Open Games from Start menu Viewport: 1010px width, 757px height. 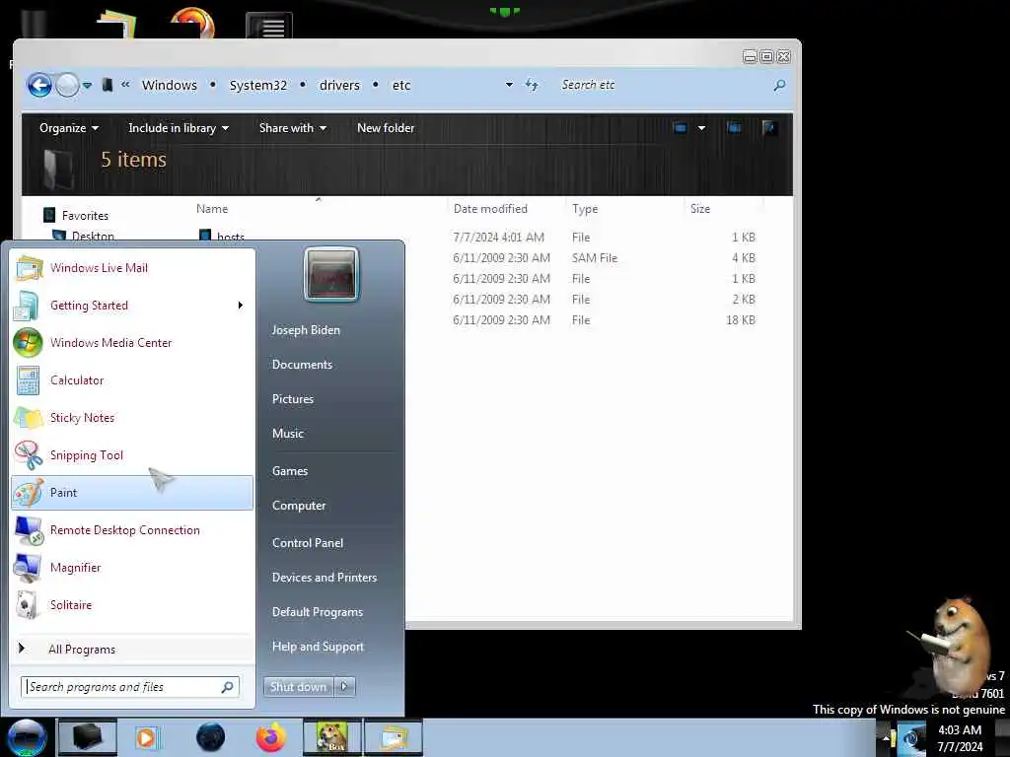pyautogui.click(x=290, y=471)
